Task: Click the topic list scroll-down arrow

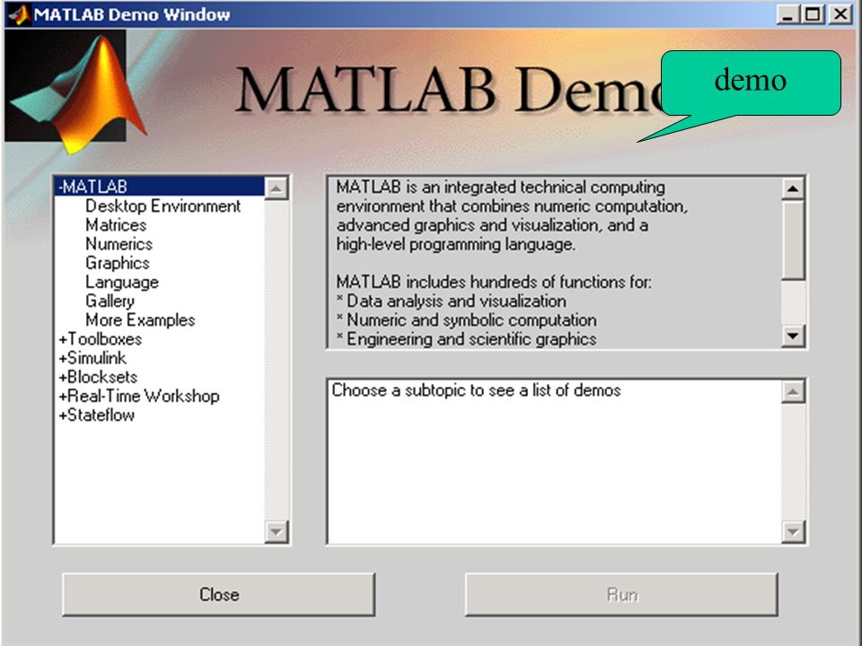Action: pyautogui.click(x=277, y=532)
